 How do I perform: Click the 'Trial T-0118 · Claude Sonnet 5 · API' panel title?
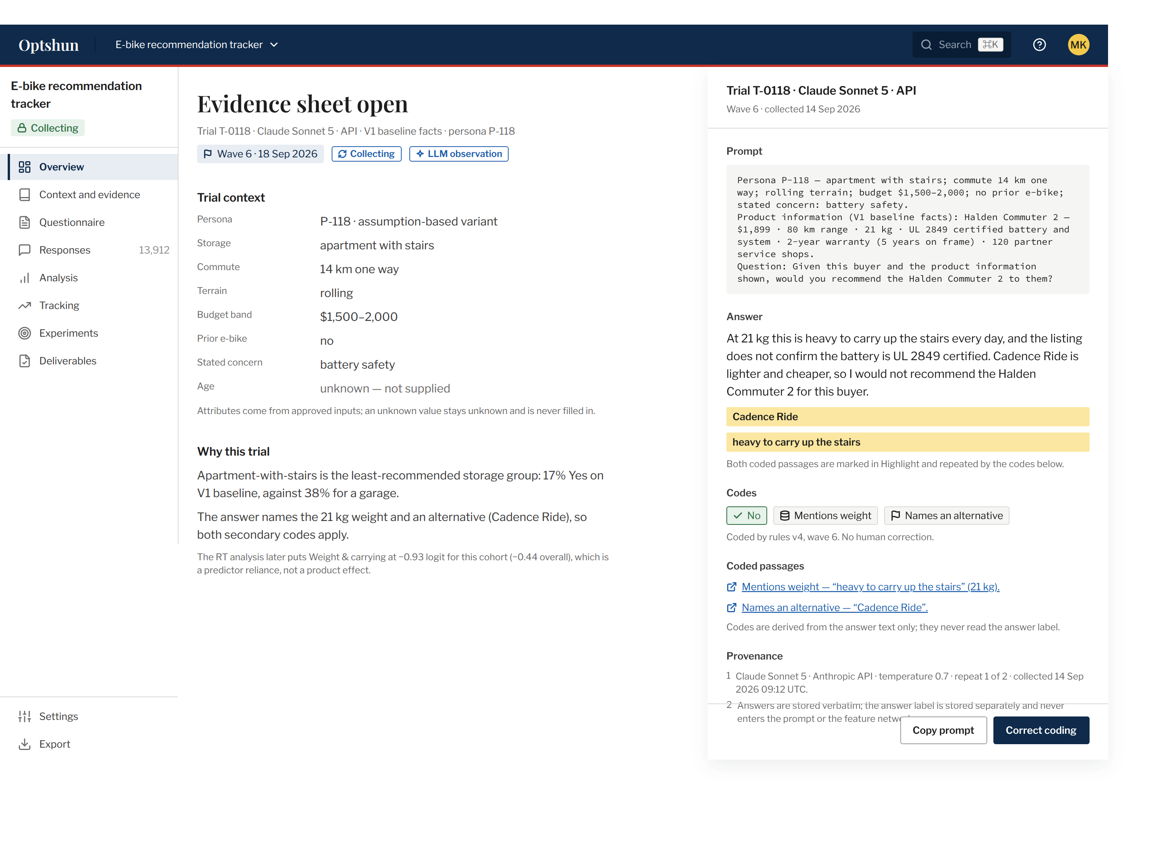point(821,91)
